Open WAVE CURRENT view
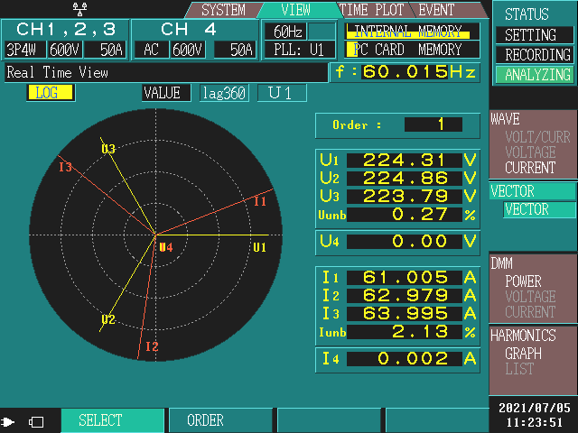578x433 pixels. coord(530,168)
